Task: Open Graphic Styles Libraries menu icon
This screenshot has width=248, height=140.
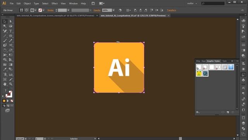Action: 198,112
